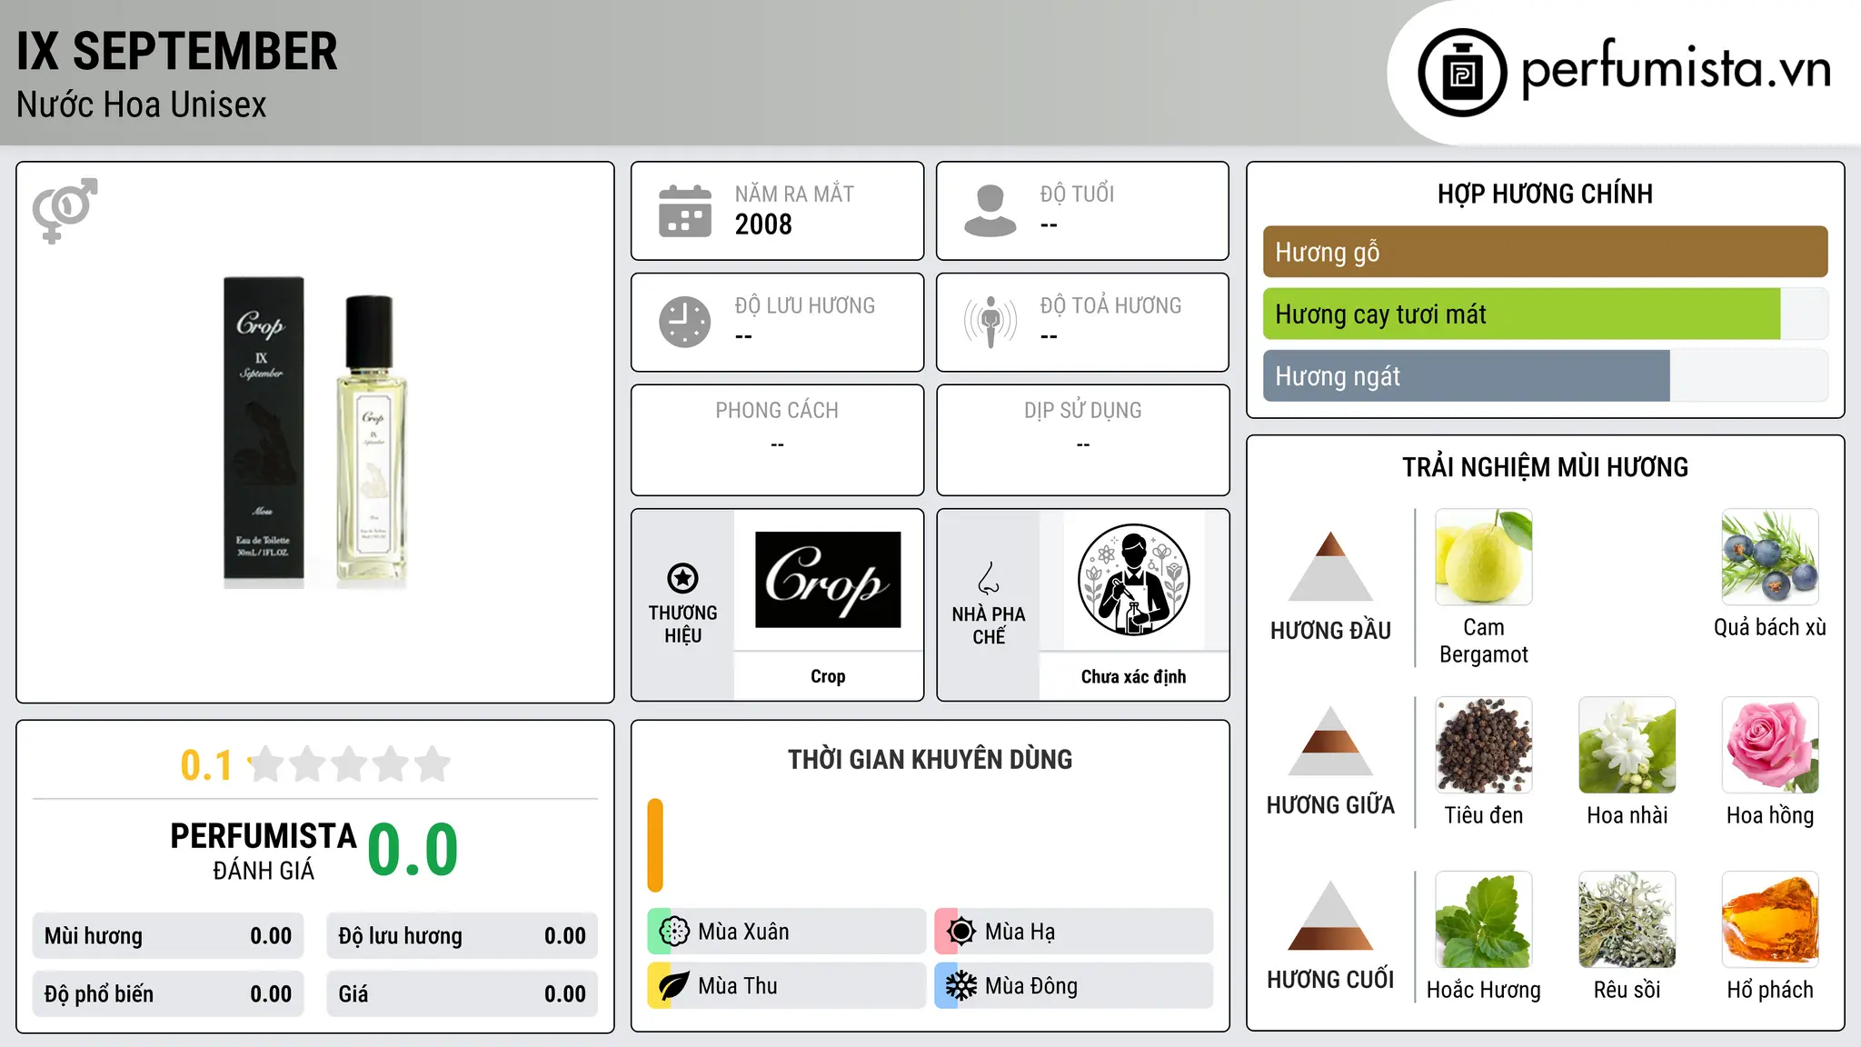Open the Hoa hồng note image
The height and width of the screenshot is (1047, 1861).
[1770, 745]
